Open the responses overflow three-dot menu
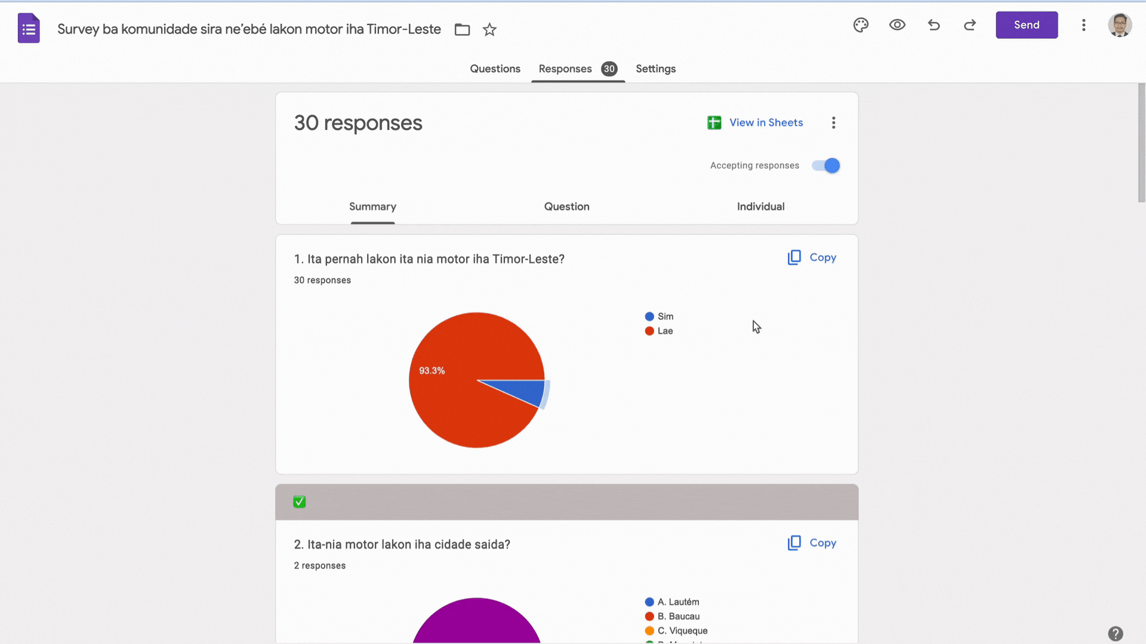This screenshot has height=644, width=1146. coord(834,122)
